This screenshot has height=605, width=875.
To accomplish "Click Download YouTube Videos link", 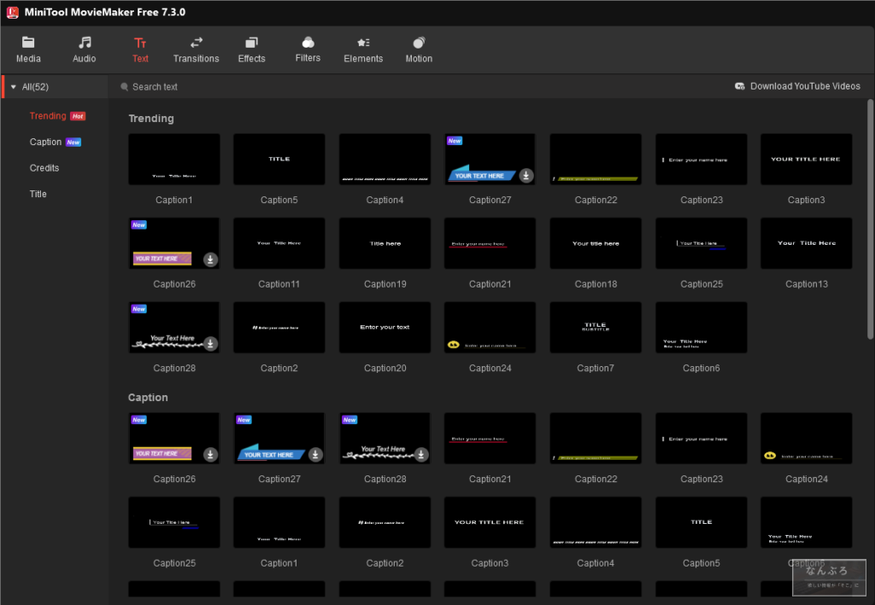I will [797, 86].
